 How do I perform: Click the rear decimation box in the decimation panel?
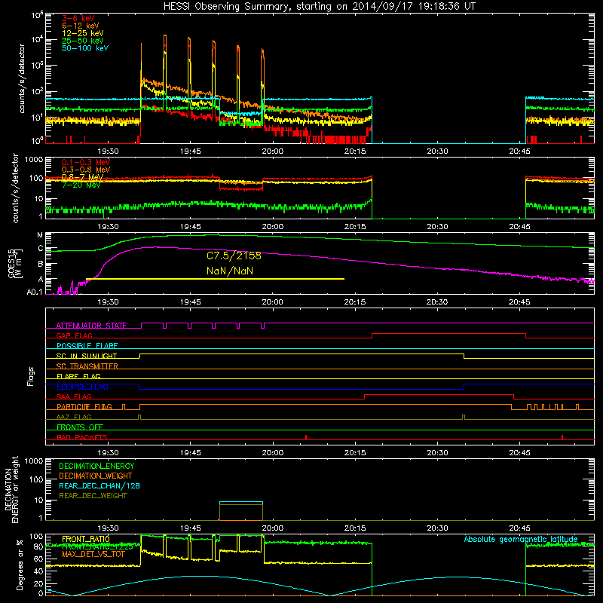(241, 511)
